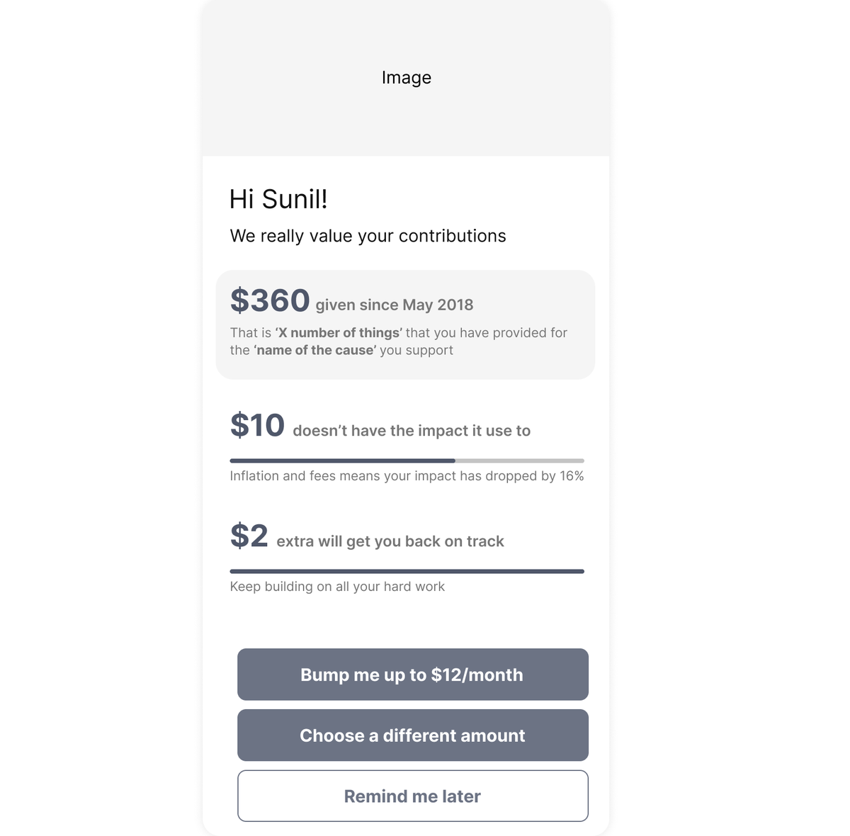Click the "$10" amount figure
The height and width of the screenshot is (836, 850).
click(257, 426)
